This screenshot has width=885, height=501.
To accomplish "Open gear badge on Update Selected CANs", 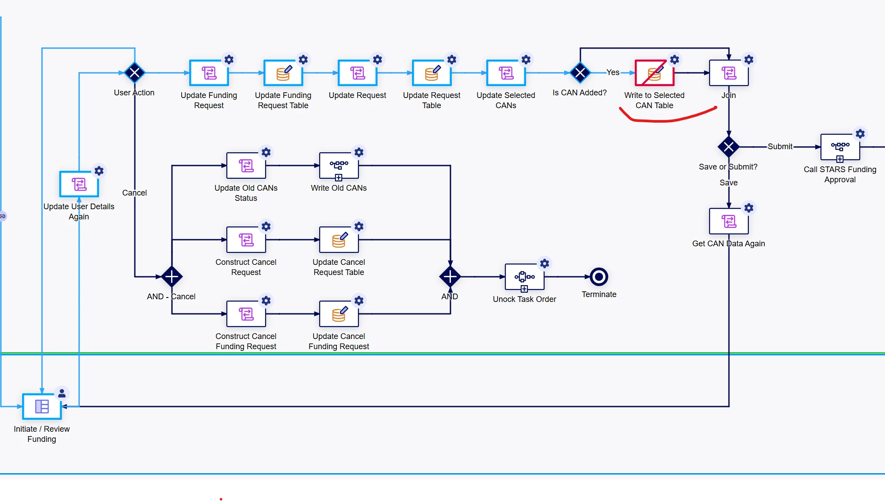I will tap(526, 60).
